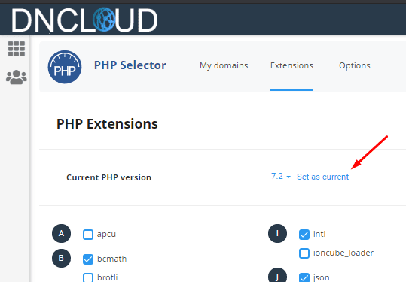Enable the ioncube_loader extension
Image resolution: width=406 pixels, height=282 pixels.
pos(304,253)
